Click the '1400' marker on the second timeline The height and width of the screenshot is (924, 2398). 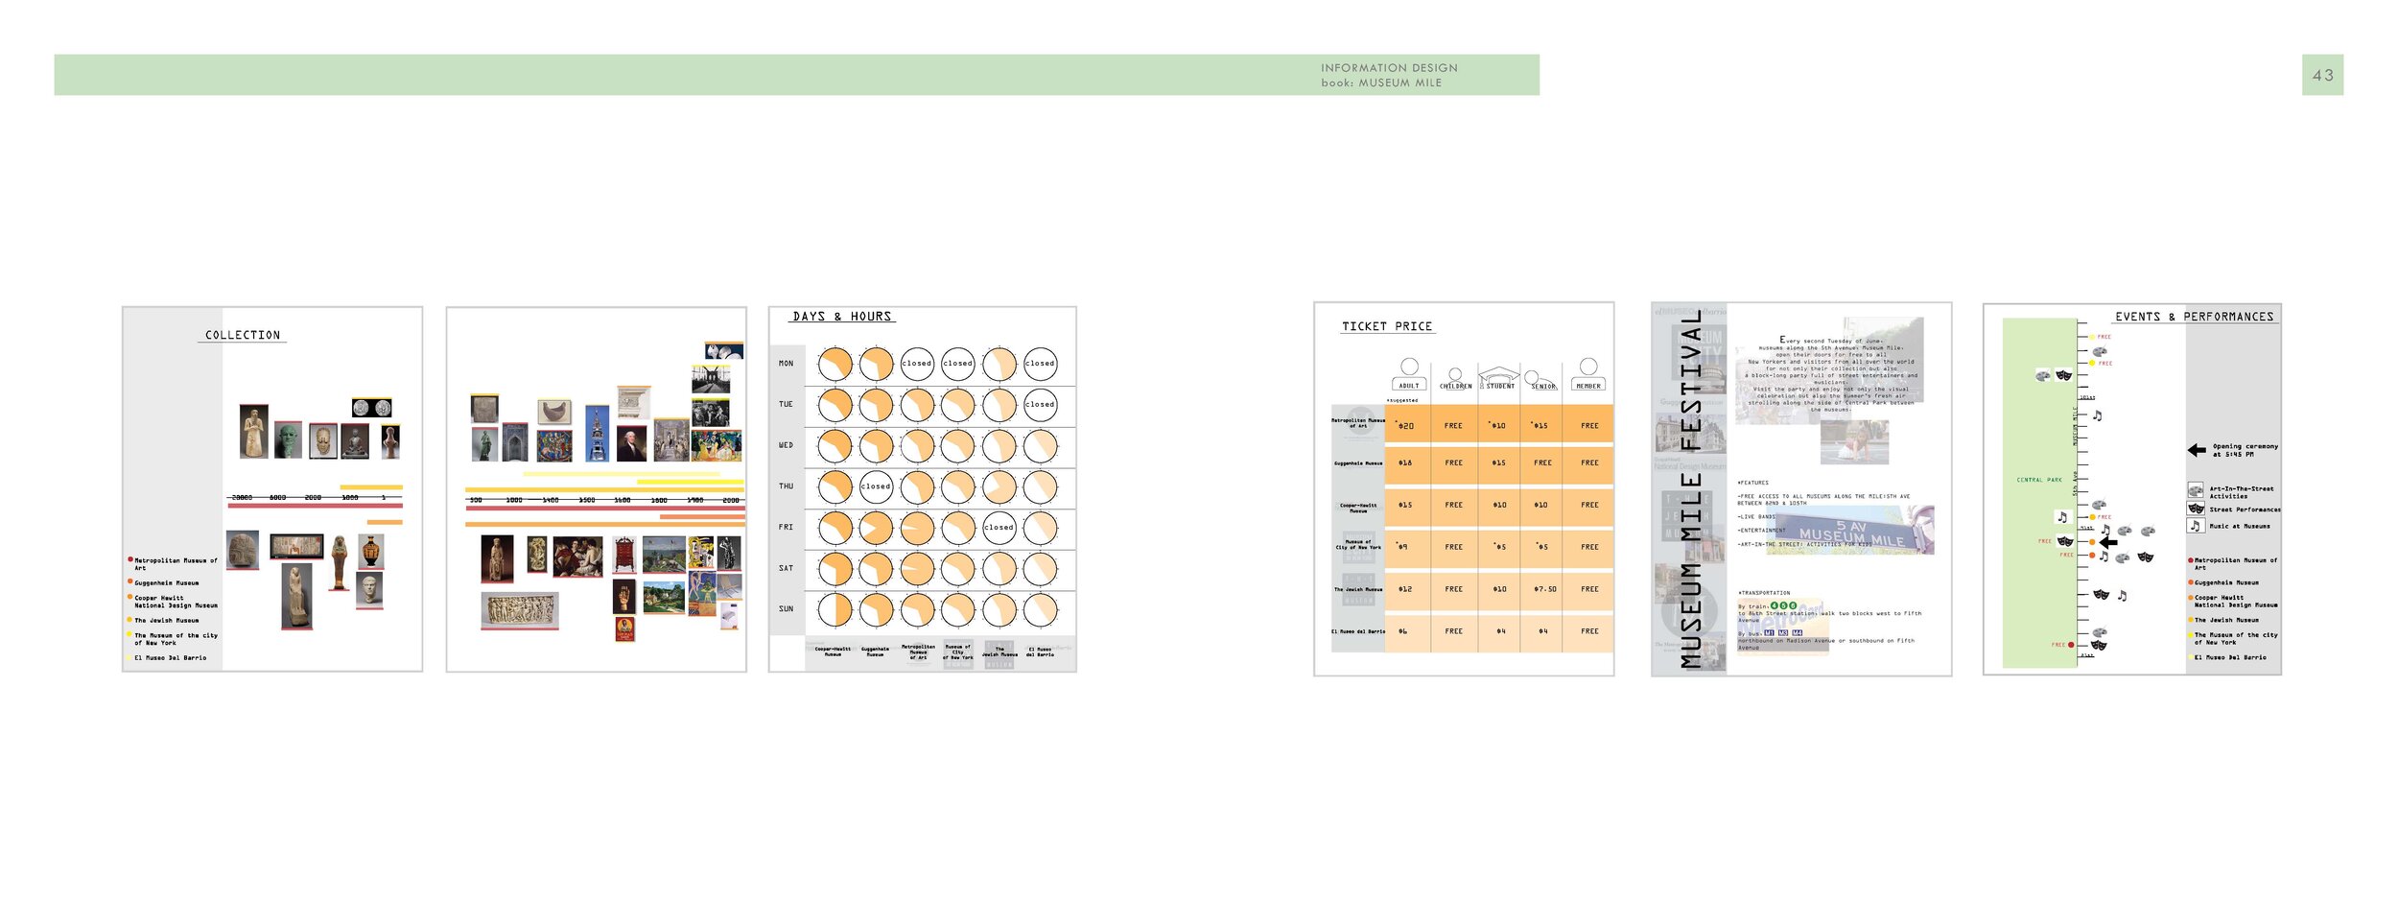[551, 501]
